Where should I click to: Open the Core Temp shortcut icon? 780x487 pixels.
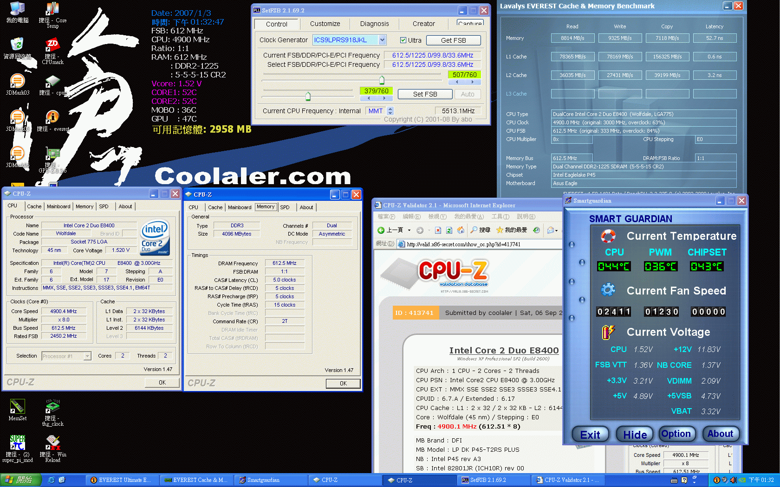pos(52,9)
